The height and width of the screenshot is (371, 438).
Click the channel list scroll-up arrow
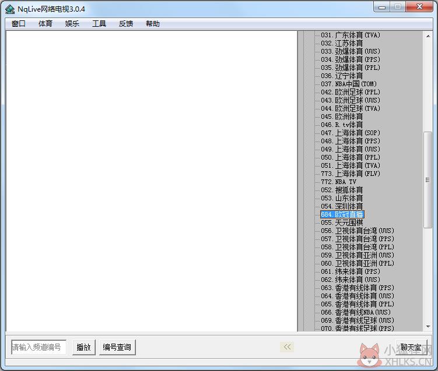click(x=428, y=36)
